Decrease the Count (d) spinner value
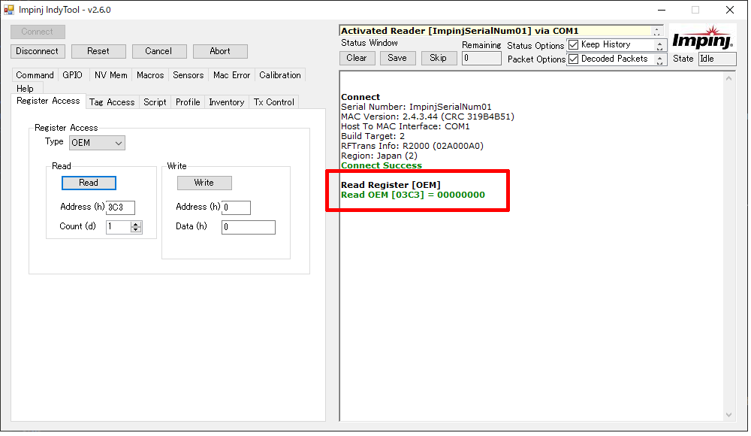This screenshot has width=751, height=436. [137, 230]
